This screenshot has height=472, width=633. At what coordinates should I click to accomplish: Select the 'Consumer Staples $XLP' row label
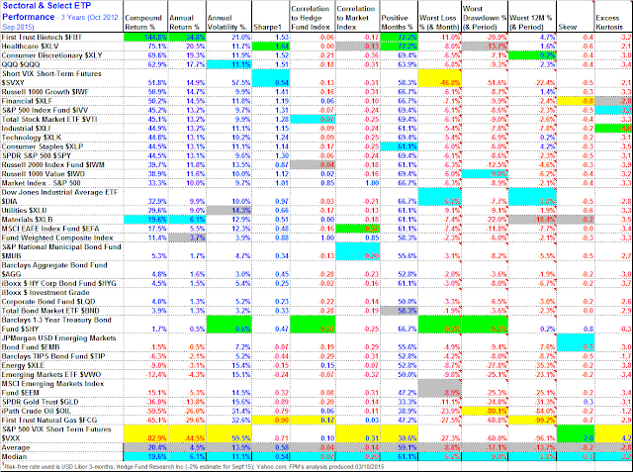43,146
